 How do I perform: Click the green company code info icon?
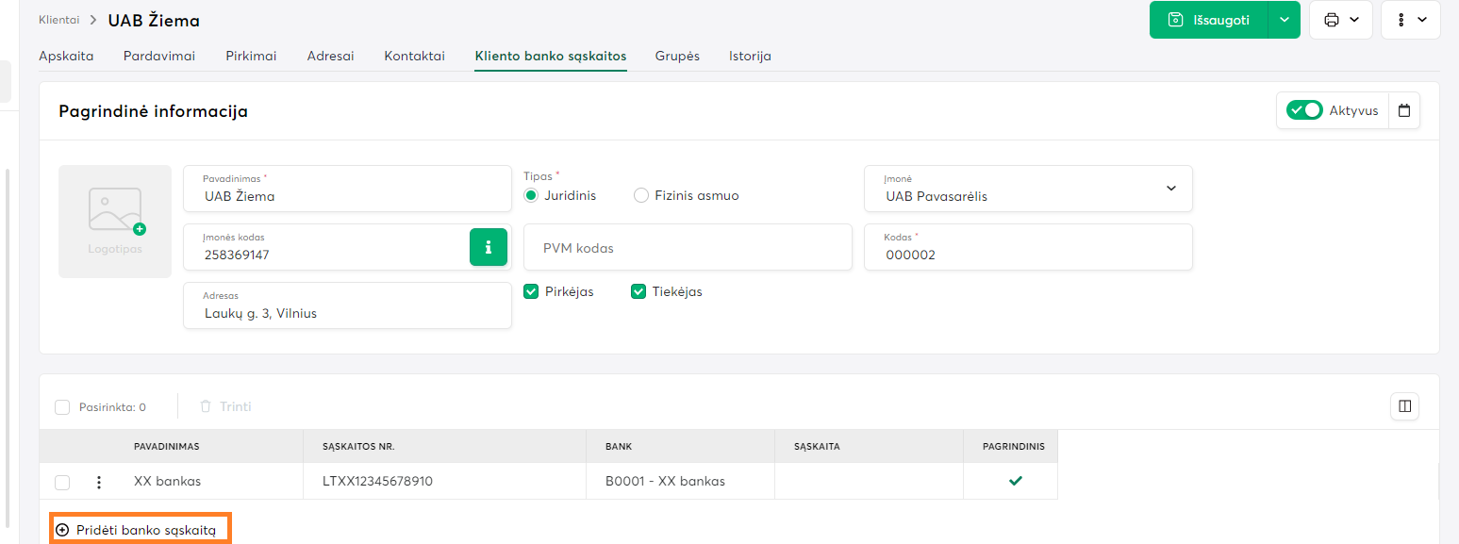tap(489, 247)
